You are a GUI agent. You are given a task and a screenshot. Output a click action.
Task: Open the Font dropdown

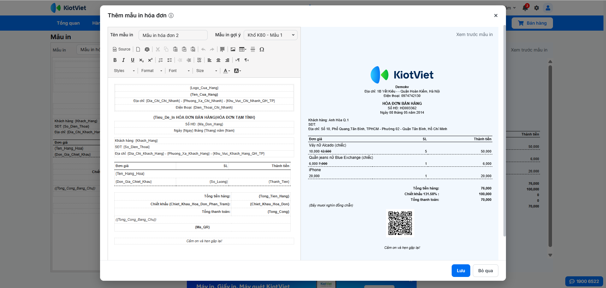(179, 71)
